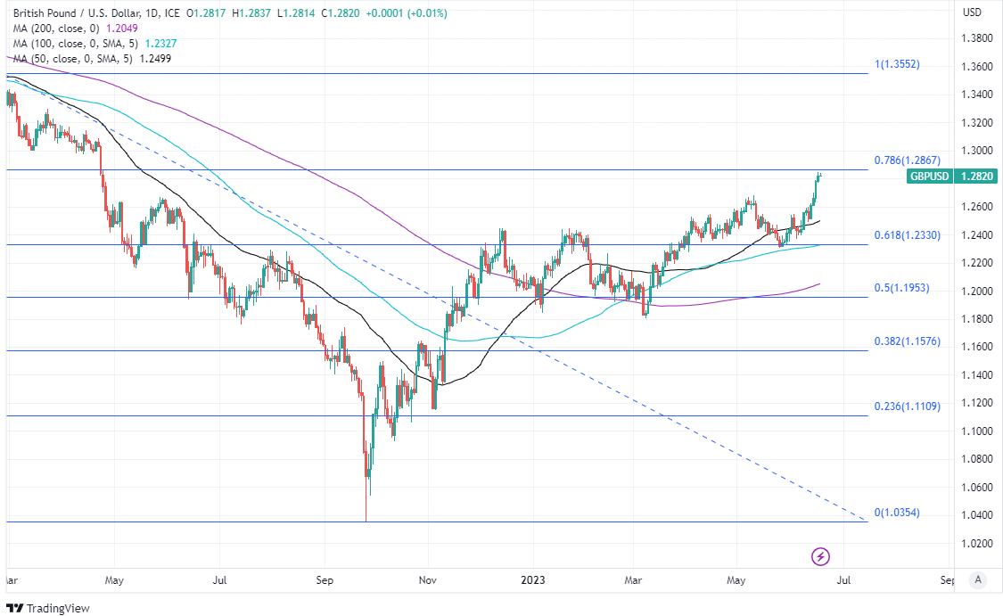
Task: Open the USD currency selector
Action: tap(972, 12)
